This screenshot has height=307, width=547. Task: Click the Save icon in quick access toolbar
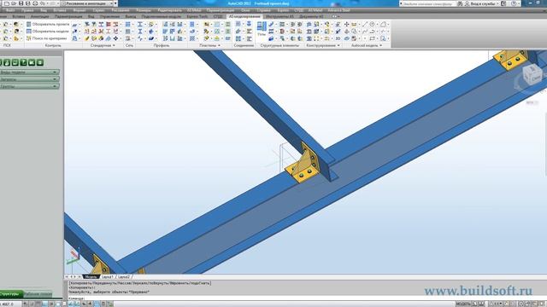click(x=21, y=3)
